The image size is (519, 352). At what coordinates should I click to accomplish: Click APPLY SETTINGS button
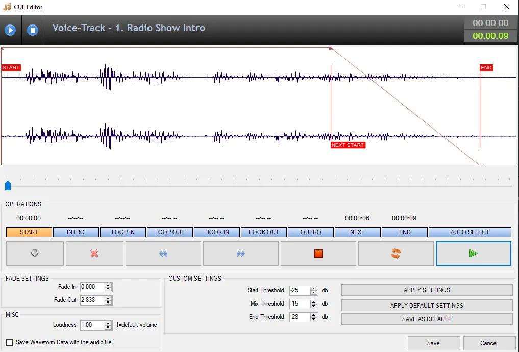(x=427, y=290)
